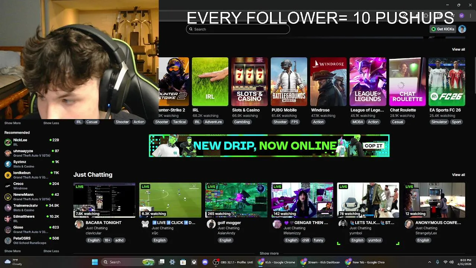Open BACARA TONIGHT stream title
The height and width of the screenshot is (268, 476).
pyautogui.click(x=103, y=223)
